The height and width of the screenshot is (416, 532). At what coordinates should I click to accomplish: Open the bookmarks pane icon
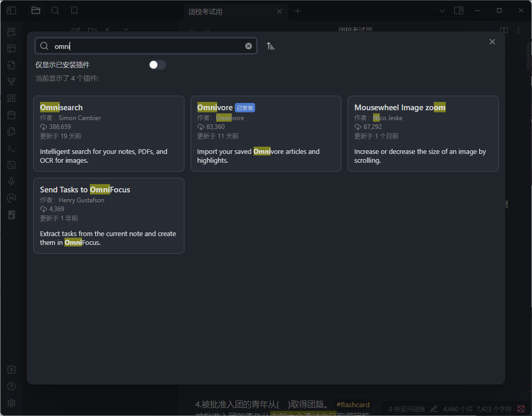[x=74, y=10]
